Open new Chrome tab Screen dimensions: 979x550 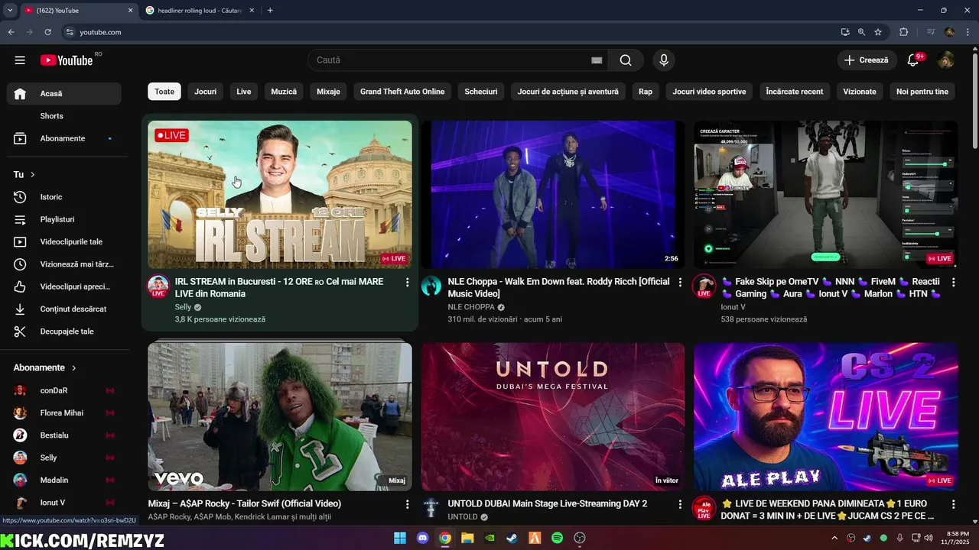tap(270, 11)
